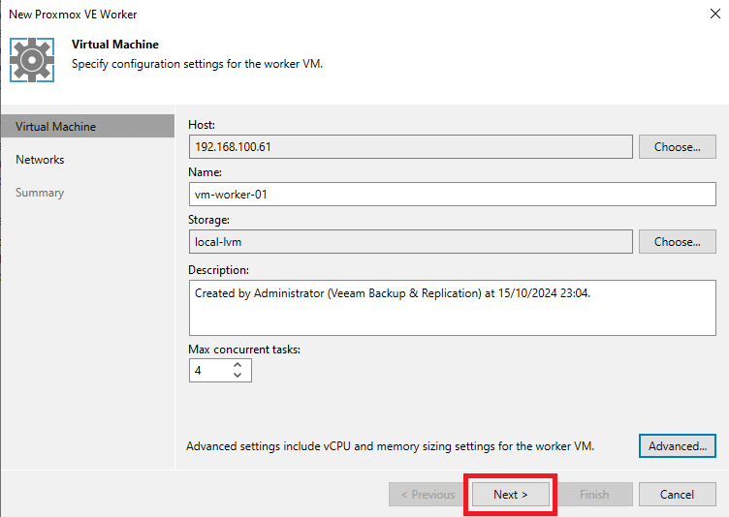Click in the Description text box

[x=453, y=308]
